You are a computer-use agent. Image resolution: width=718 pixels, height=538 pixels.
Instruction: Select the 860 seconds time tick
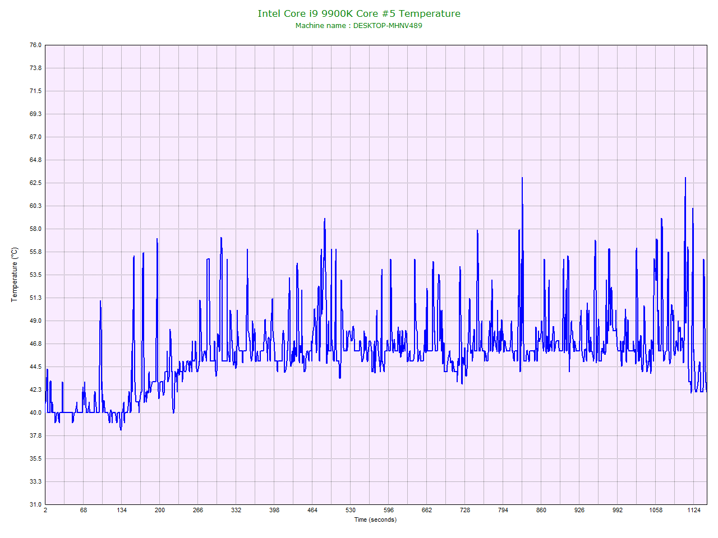[541, 510]
